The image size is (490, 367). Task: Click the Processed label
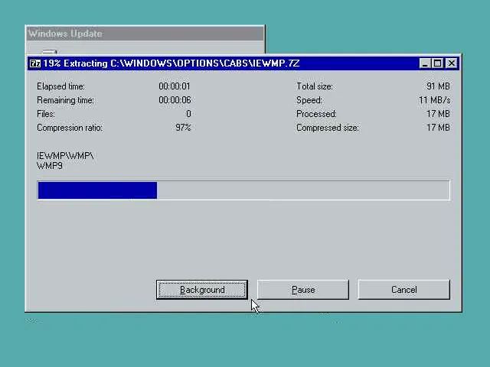click(316, 114)
